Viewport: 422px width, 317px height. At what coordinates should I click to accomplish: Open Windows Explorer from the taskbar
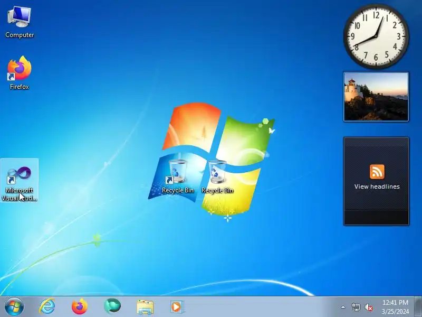(145, 307)
